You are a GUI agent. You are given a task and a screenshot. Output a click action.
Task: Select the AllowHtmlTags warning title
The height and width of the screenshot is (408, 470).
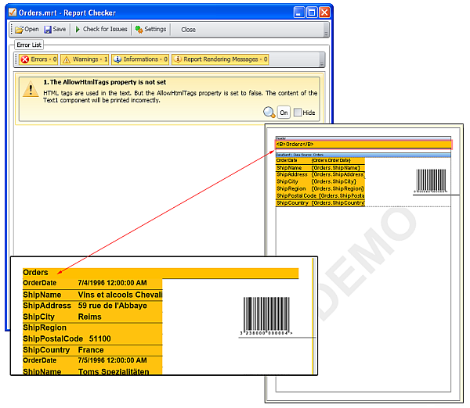[105, 82]
